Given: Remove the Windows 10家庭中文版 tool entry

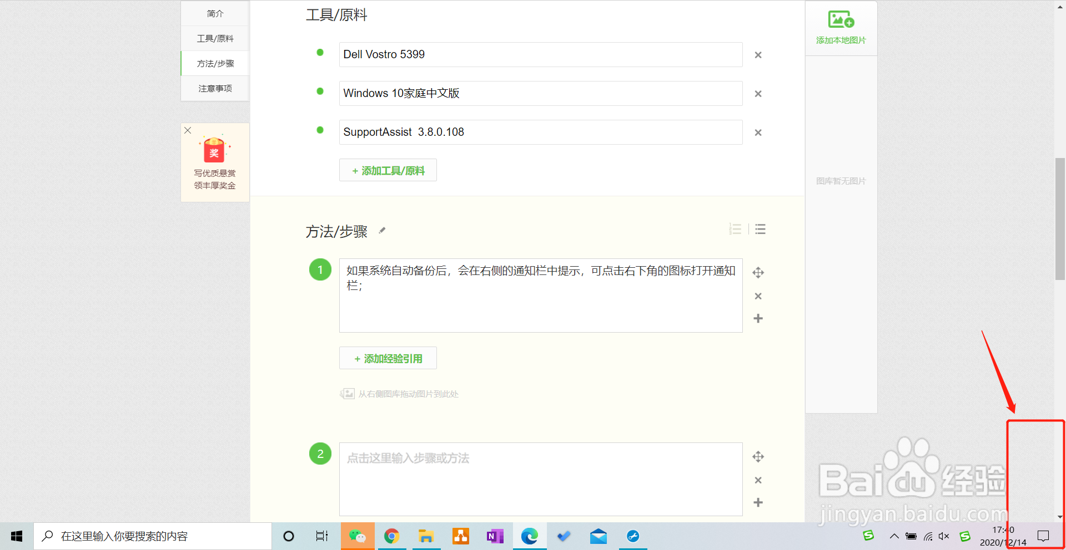Looking at the screenshot, I should [x=758, y=94].
